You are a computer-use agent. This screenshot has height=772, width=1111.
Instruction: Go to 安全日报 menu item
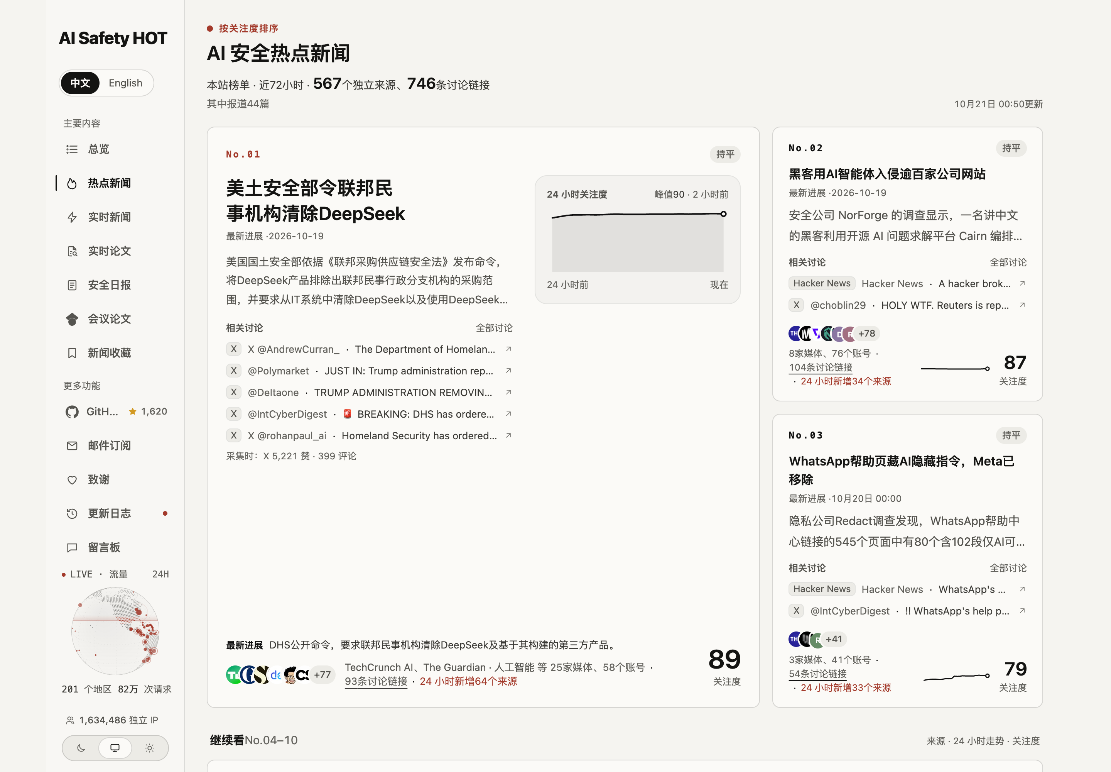pyautogui.click(x=116, y=285)
